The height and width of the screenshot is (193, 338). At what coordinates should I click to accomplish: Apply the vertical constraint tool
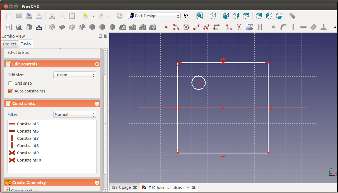click(x=293, y=27)
